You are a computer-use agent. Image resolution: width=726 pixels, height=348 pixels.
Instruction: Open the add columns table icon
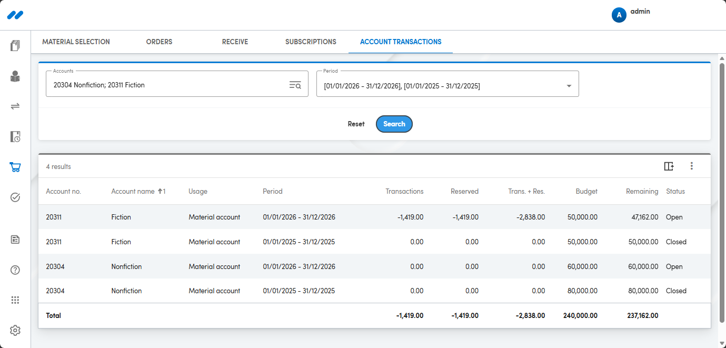[x=669, y=166]
